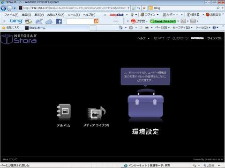Click the mail envelope icon on Bing toolbar
The width and height of the screenshot is (225, 168).
[49, 21]
